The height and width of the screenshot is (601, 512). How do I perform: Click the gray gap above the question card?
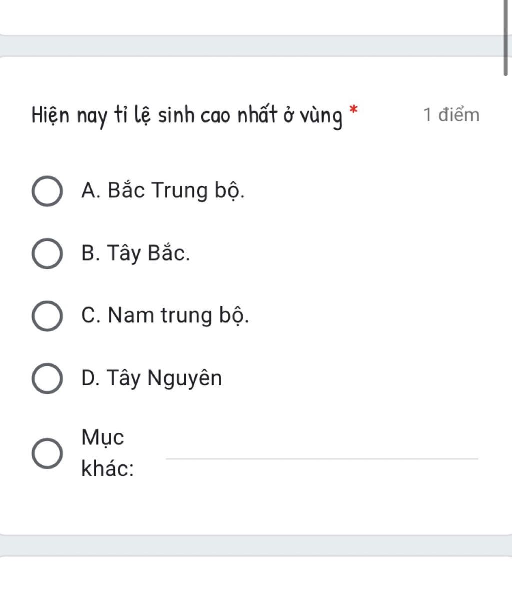(250, 46)
